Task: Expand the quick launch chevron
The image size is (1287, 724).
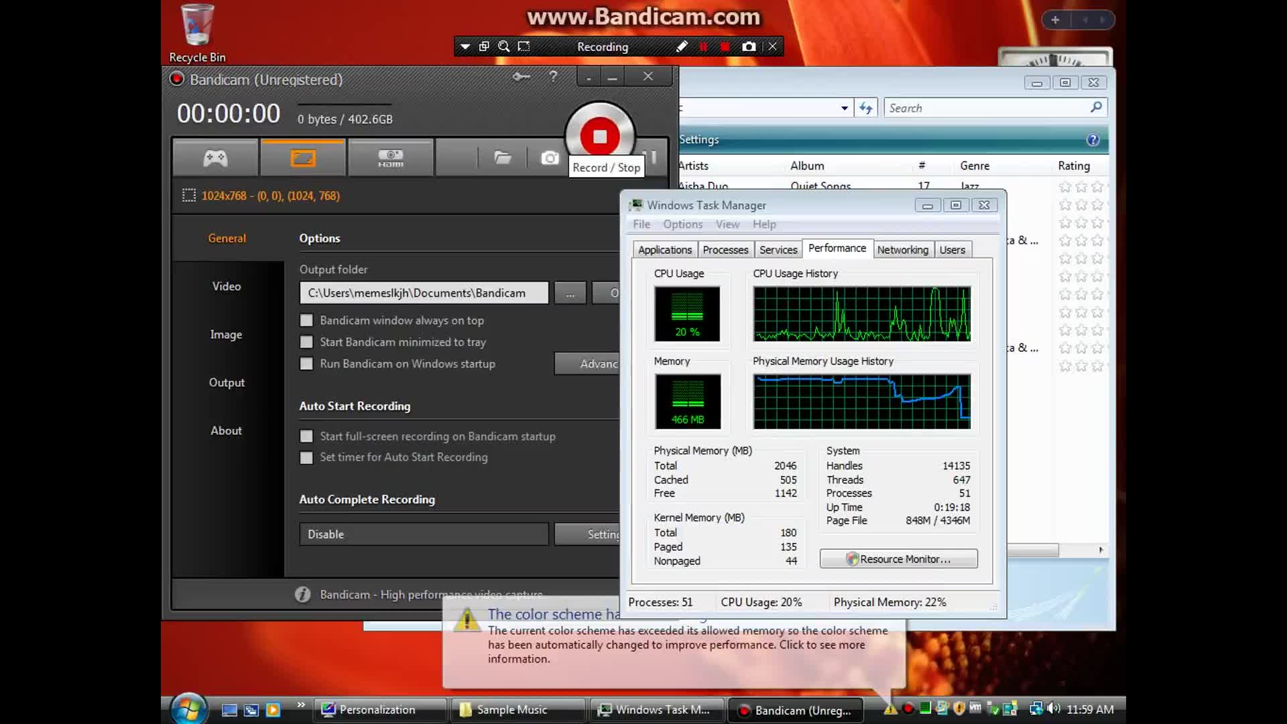Action: pyautogui.click(x=301, y=705)
